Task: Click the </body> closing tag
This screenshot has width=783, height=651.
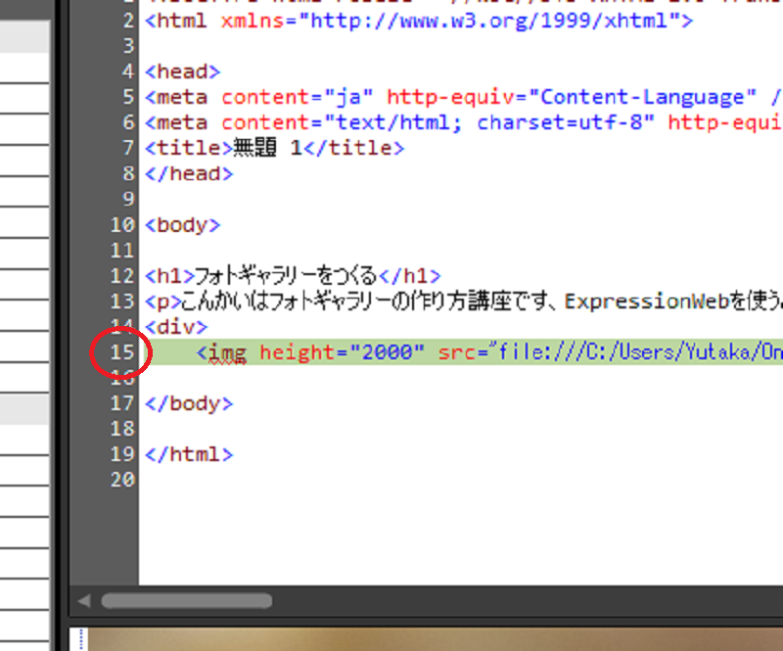Action: 189,403
